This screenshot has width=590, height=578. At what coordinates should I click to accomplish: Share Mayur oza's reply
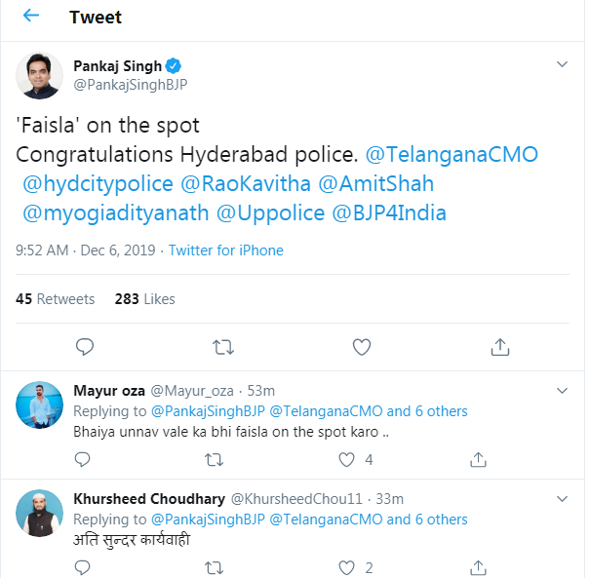click(x=478, y=459)
